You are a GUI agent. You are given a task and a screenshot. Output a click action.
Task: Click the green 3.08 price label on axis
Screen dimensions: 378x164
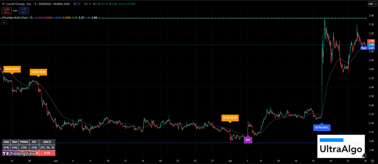[371, 45]
